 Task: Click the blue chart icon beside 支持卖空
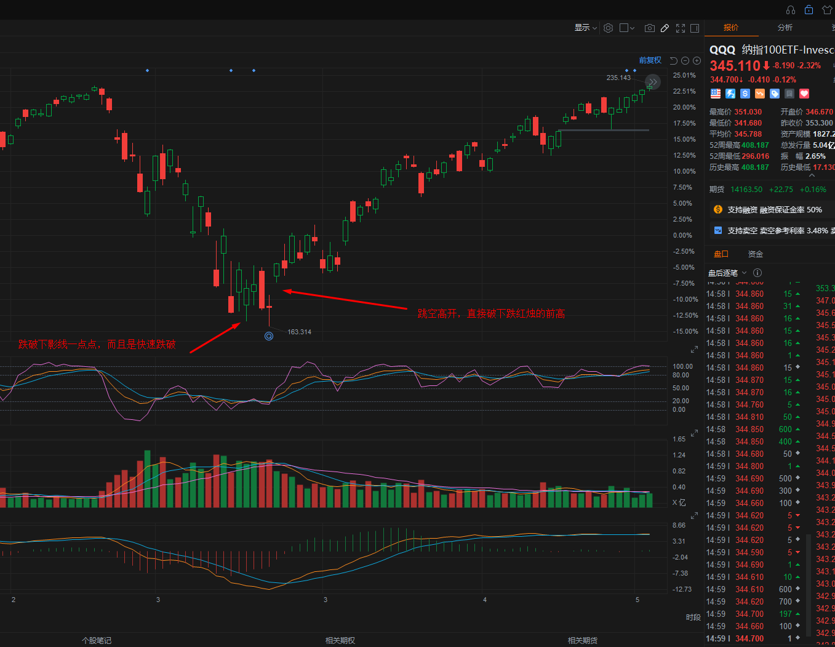click(x=717, y=230)
